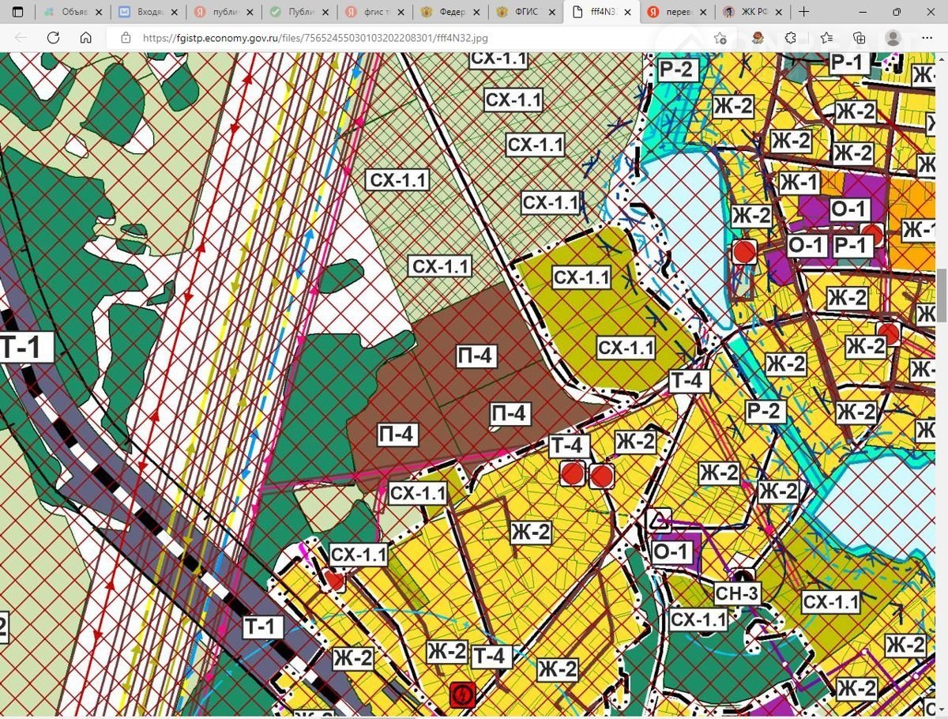Close the active fff4N32 tab
The width and height of the screenshot is (948, 719).
(627, 12)
